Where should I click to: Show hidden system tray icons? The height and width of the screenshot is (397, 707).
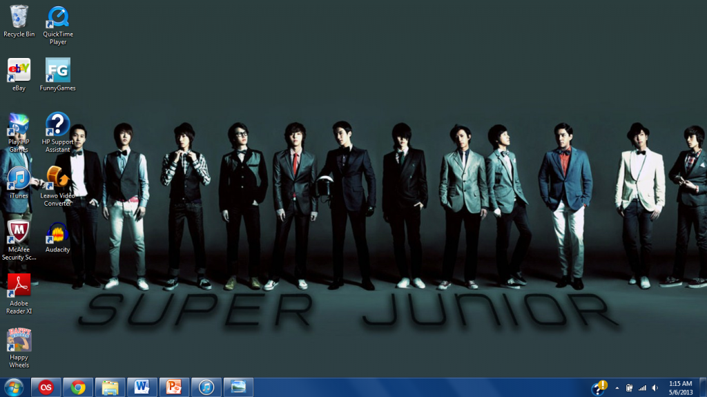tap(617, 388)
